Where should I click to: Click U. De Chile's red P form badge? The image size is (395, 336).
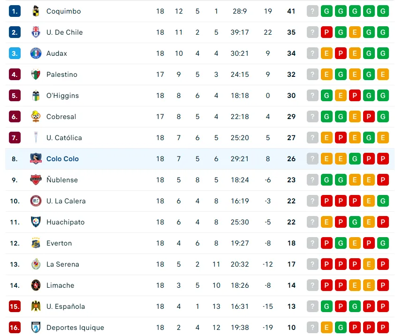pos(327,32)
